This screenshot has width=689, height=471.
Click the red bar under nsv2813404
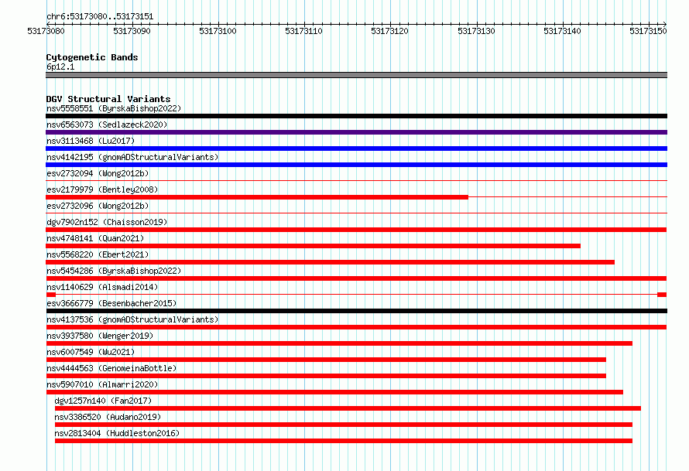tap(344, 441)
